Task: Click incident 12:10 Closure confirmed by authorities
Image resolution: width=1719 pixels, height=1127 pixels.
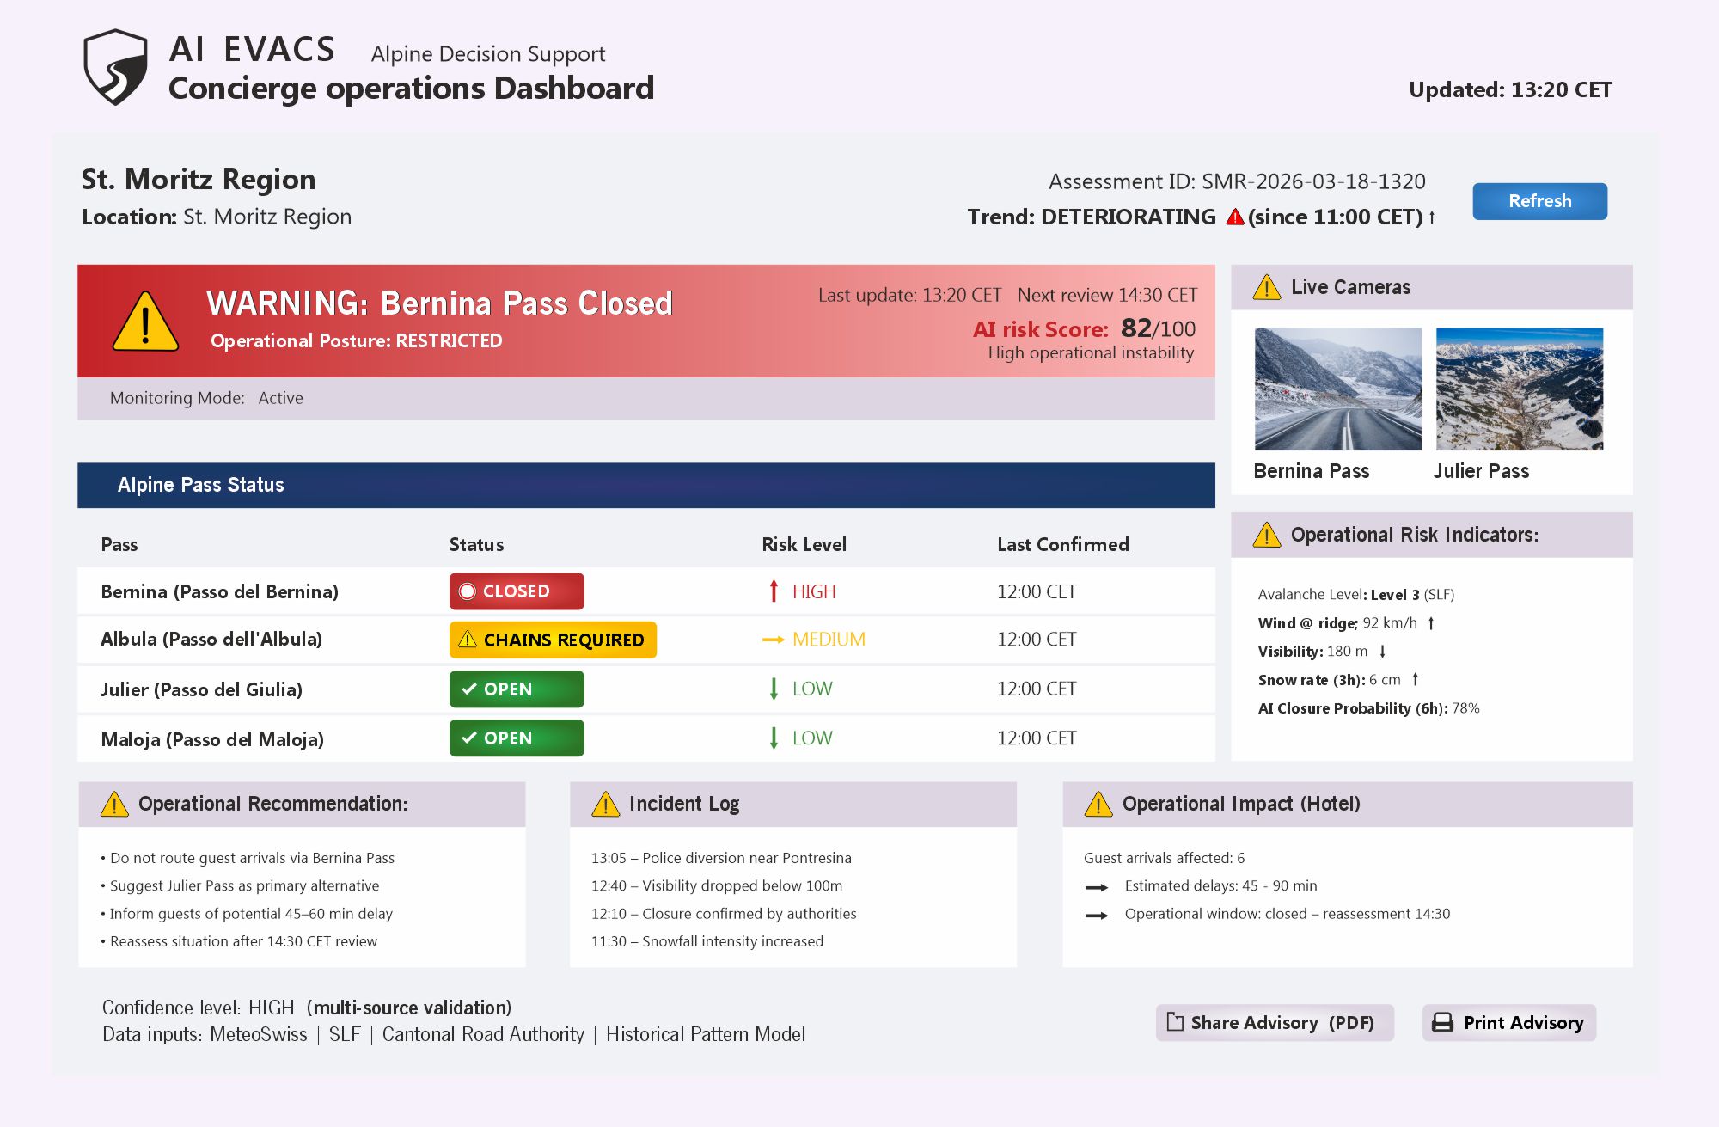Action: point(724,914)
